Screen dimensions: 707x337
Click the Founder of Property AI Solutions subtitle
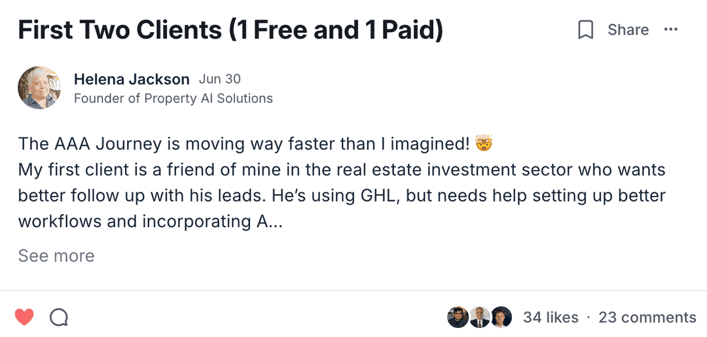pos(173,99)
